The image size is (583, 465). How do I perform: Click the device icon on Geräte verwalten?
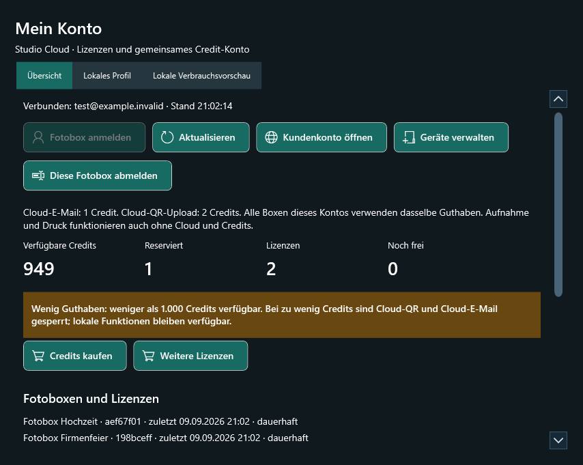[409, 137]
